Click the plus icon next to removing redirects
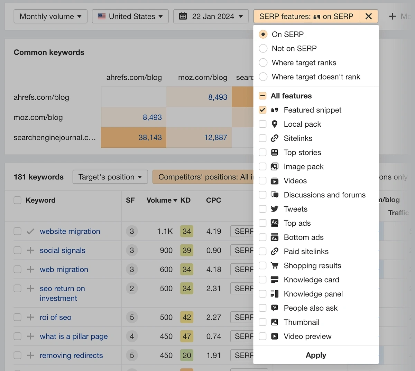The image size is (415, 371). [x=30, y=355]
